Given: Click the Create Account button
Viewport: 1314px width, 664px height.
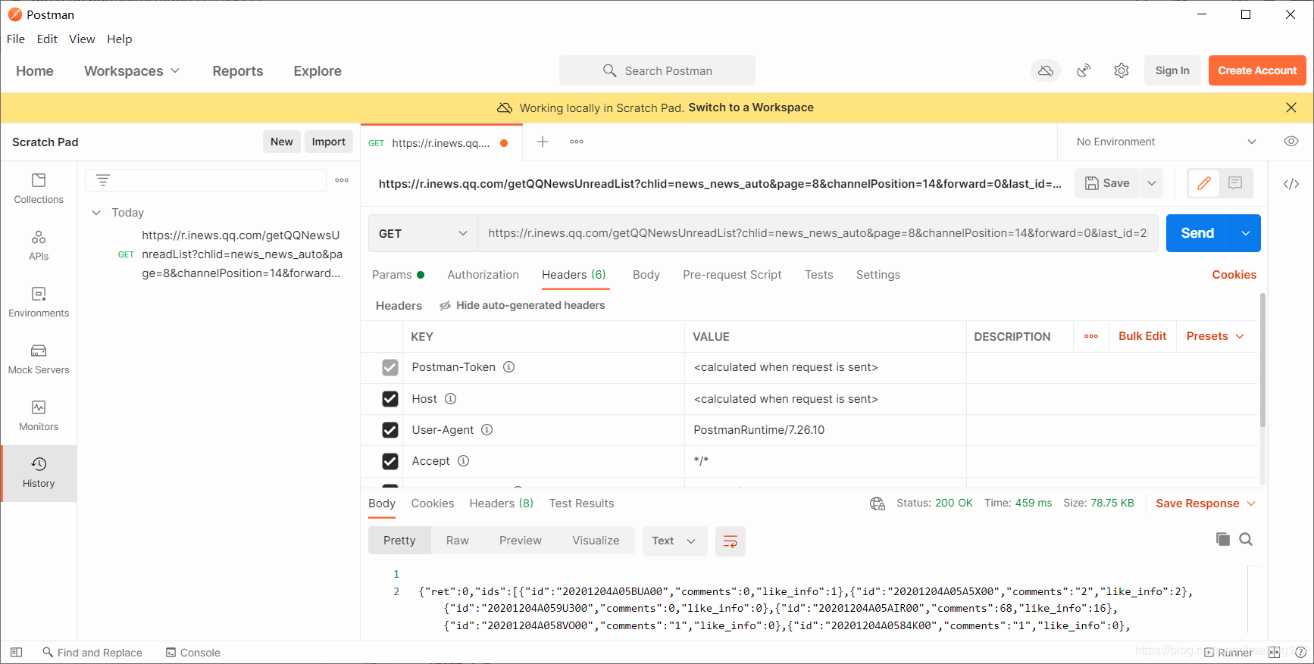Looking at the screenshot, I should [1257, 70].
